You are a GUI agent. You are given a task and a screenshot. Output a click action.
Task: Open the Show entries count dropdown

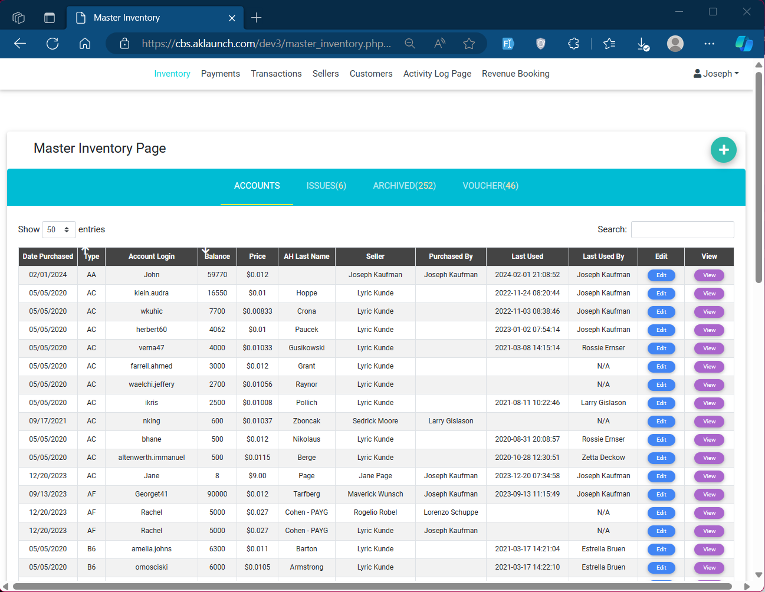click(x=58, y=229)
